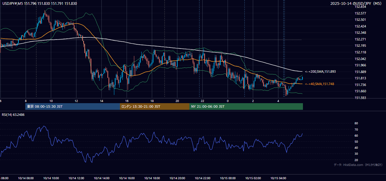Click price axis value 152.654
Viewport: 386px width, 181px height.
point(360,7)
